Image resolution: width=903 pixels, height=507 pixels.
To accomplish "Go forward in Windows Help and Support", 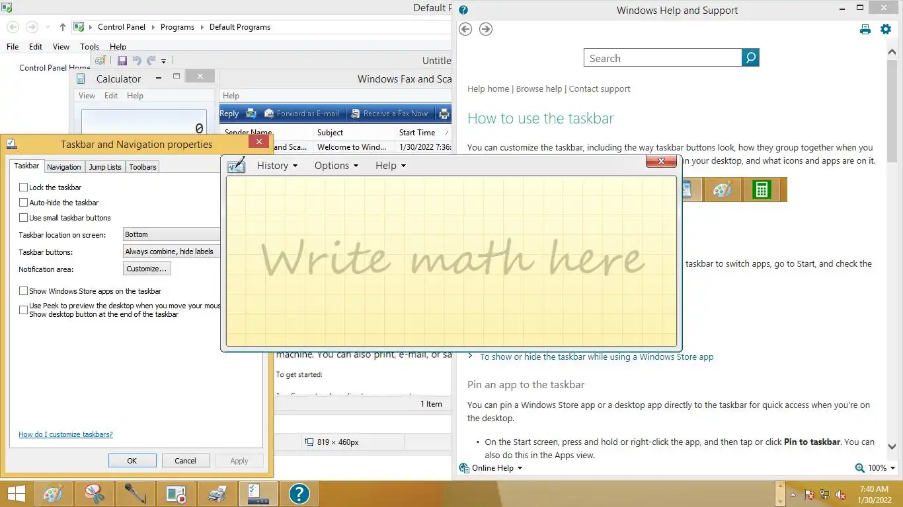I will tap(486, 29).
